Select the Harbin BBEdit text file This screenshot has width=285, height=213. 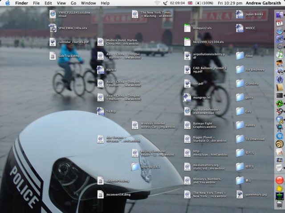tap(101, 70)
